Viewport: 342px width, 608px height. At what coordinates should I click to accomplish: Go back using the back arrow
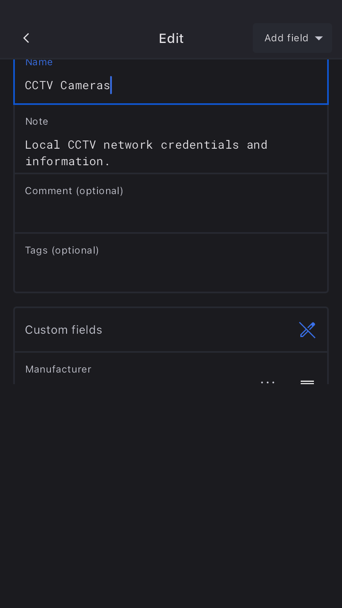click(x=26, y=38)
